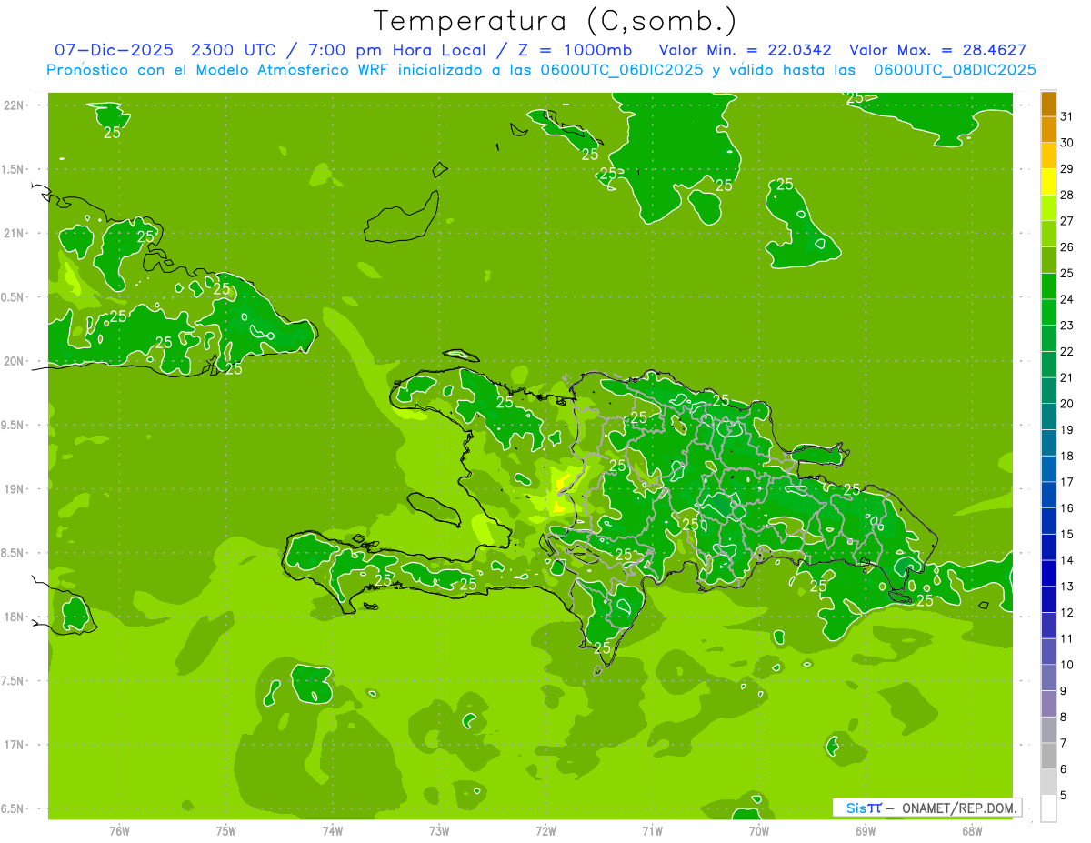
Task: Click the colorbar label 15
Action: click(1066, 534)
